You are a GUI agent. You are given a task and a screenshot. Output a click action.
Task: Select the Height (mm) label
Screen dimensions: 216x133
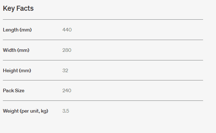tap(17, 70)
